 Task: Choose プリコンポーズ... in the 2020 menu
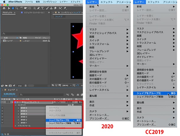pyautogui.click(x=108, y=119)
